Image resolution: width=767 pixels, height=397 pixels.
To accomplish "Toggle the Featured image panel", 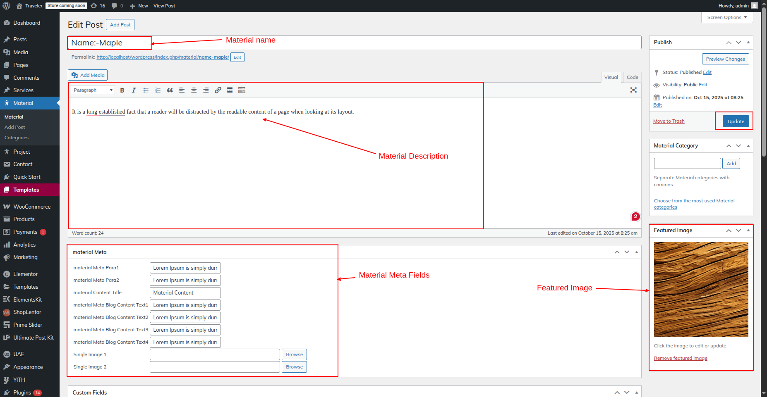I will (x=748, y=230).
